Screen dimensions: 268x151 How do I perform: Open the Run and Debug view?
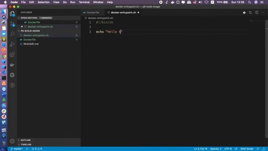12,44
